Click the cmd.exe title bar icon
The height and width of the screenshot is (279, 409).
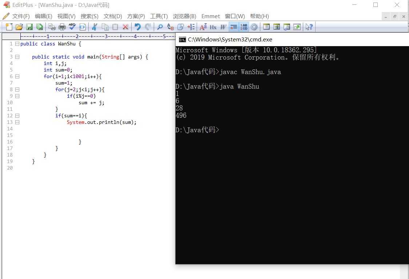click(183, 40)
